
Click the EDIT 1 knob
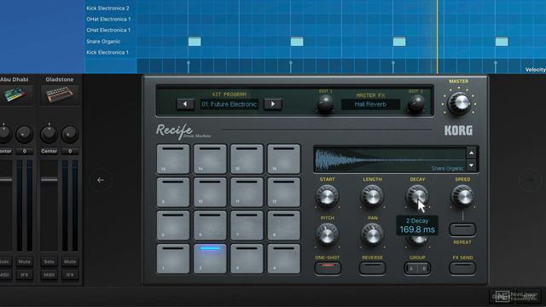[x=325, y=103]
